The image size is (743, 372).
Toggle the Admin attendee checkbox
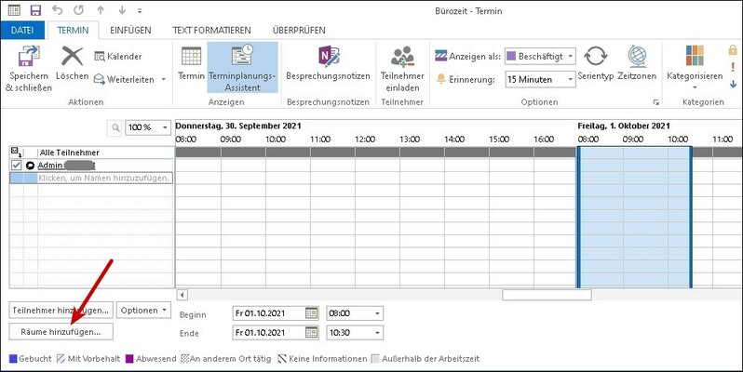coord(16,166)
